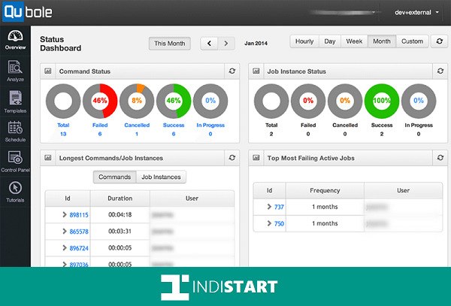Click the Command Status Failed 46% donut

coord(100,101)
